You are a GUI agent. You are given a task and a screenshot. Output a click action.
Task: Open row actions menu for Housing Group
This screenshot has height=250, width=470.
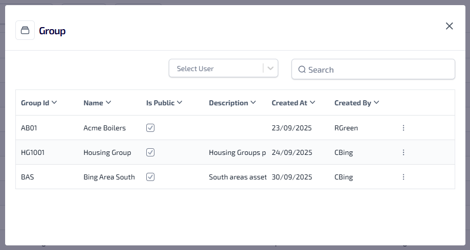[403, 152]
